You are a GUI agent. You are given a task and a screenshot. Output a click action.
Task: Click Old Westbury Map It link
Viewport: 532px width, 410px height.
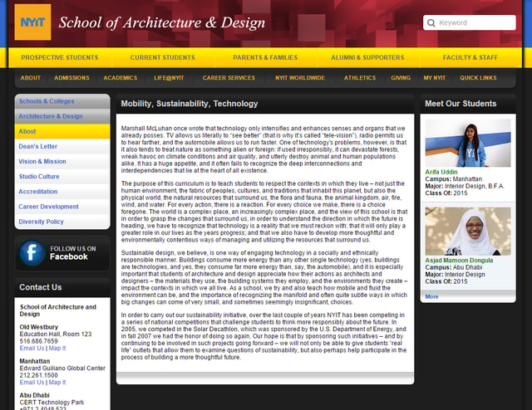[x=57, y=349]
